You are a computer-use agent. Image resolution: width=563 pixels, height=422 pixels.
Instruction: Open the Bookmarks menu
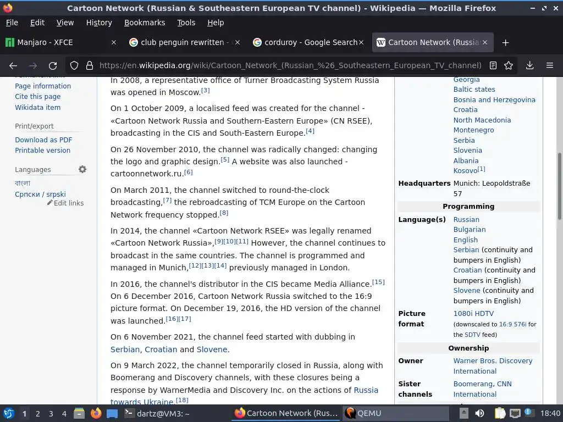pos(145,23)
